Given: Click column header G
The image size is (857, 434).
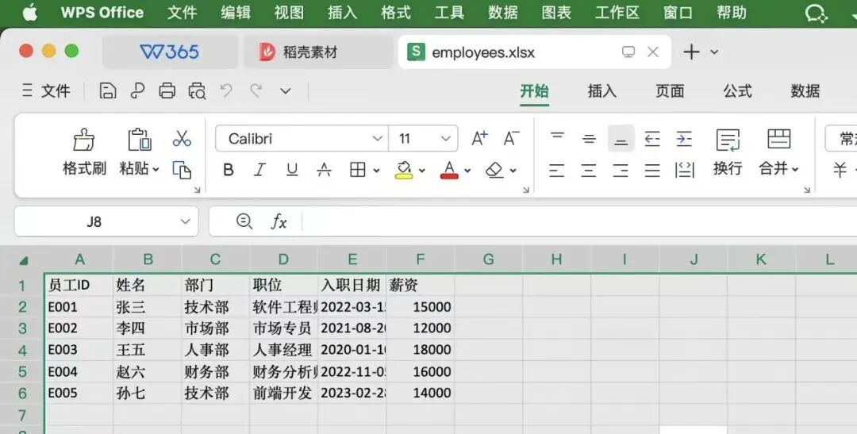Looking at the screenshot, I should [x=489, y=259].
